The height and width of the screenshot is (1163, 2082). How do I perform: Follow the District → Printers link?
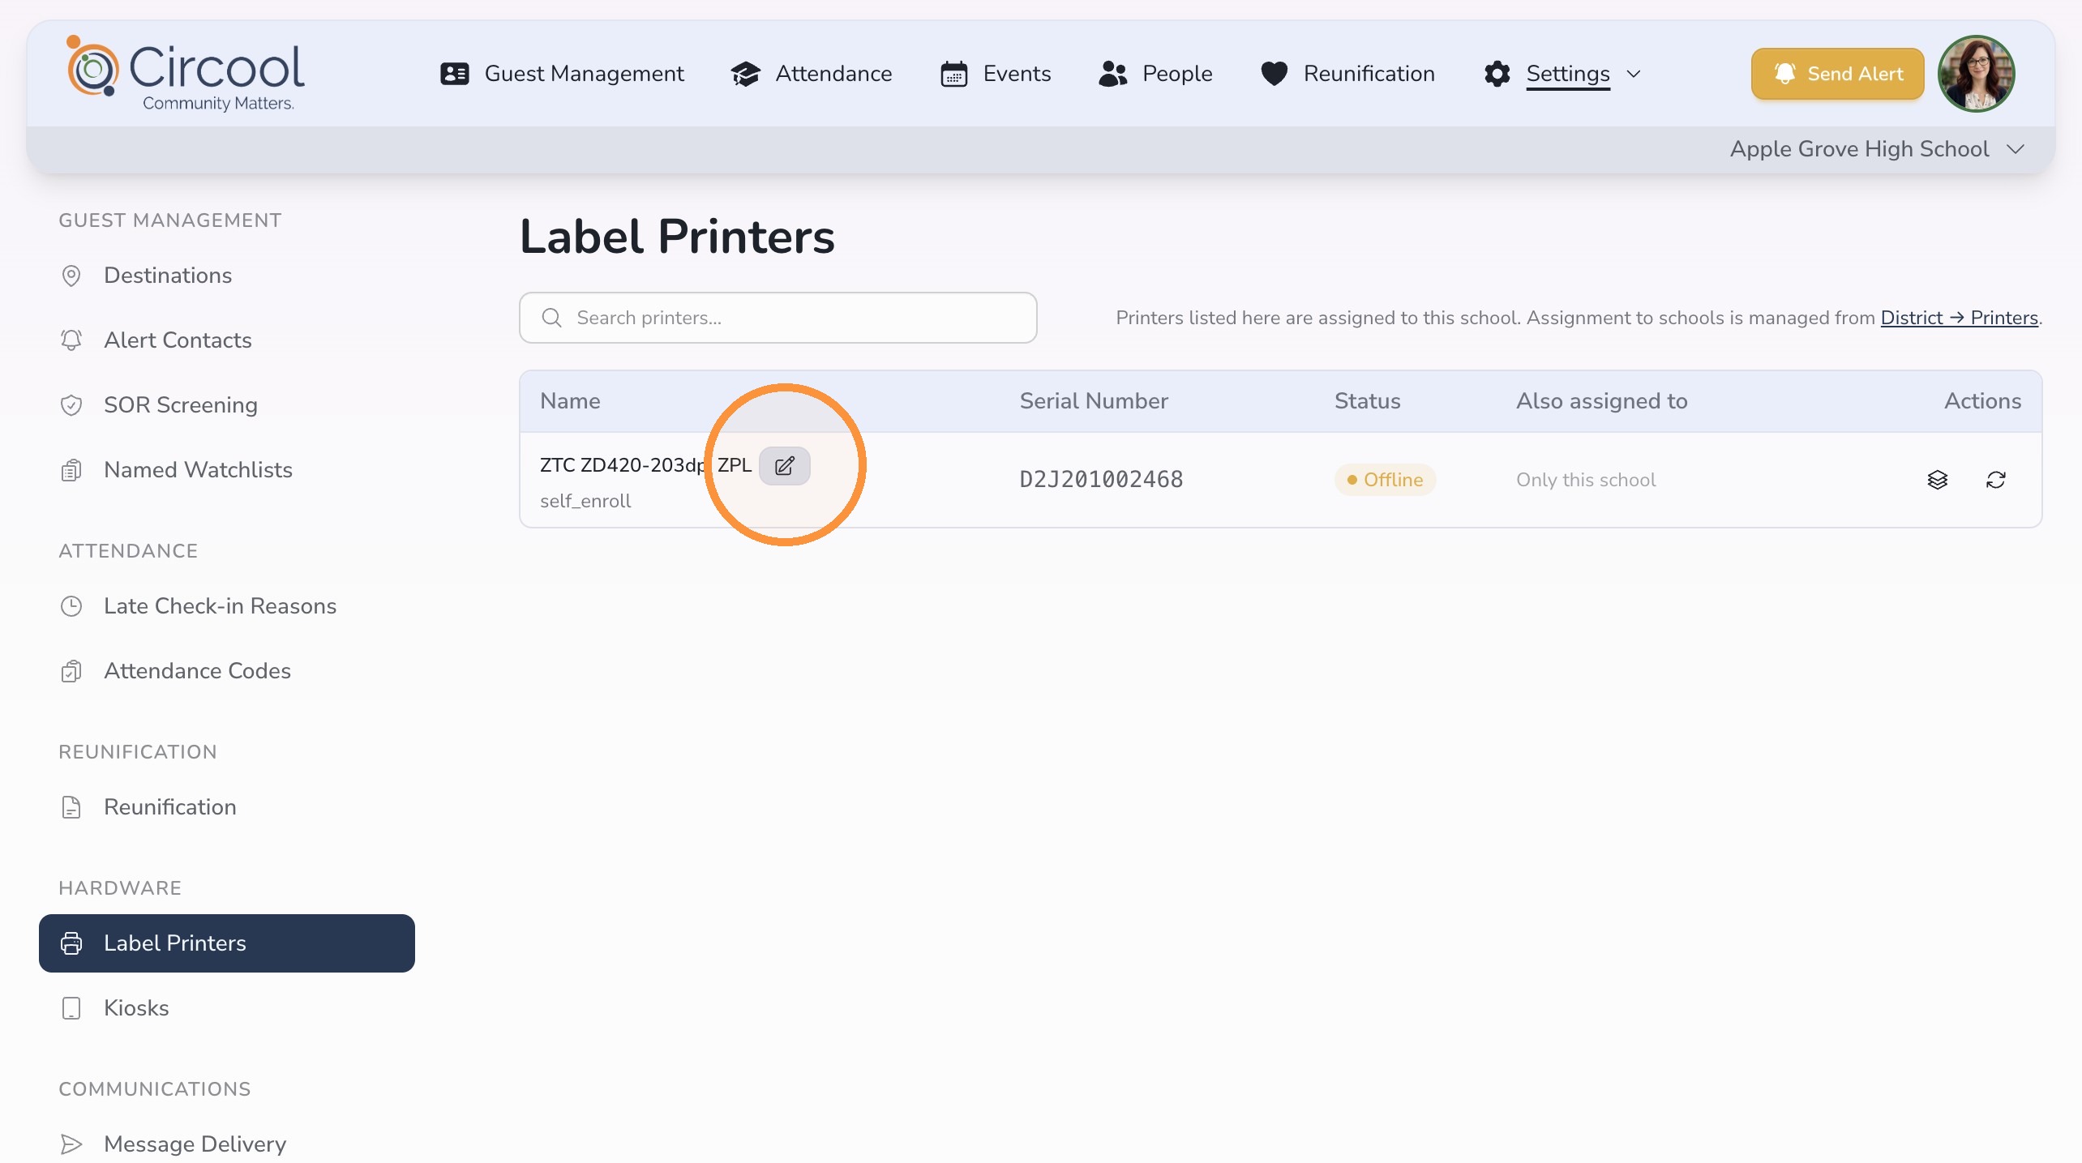coord(1959,318)
